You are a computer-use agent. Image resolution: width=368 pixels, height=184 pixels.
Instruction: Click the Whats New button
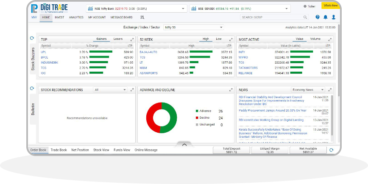[x=330, y=6]
